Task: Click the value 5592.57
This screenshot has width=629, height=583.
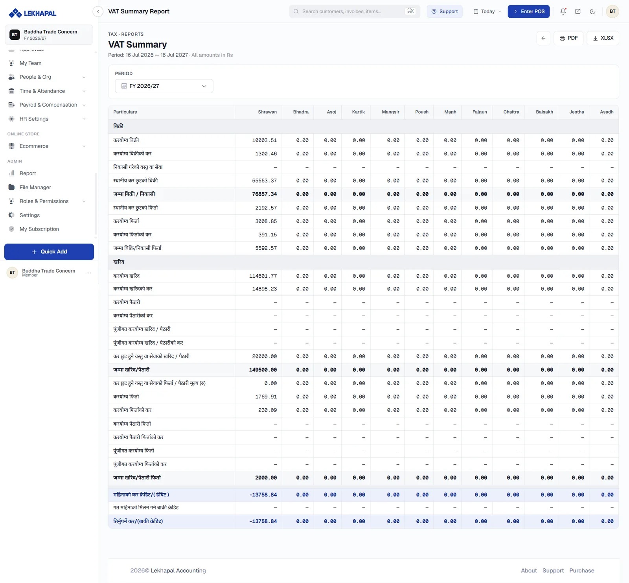Action: point(266,249)
